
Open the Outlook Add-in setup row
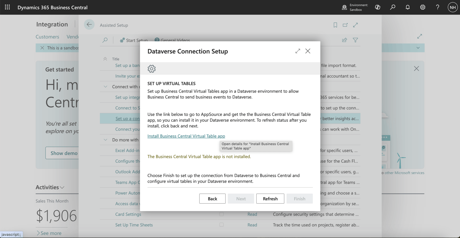click(x=128, y=172)
